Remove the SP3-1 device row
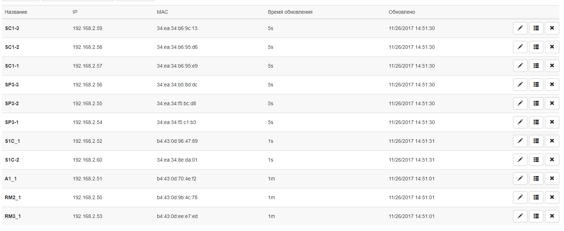Viewport: 564px width, 231px height. click(x=552, y=122)
